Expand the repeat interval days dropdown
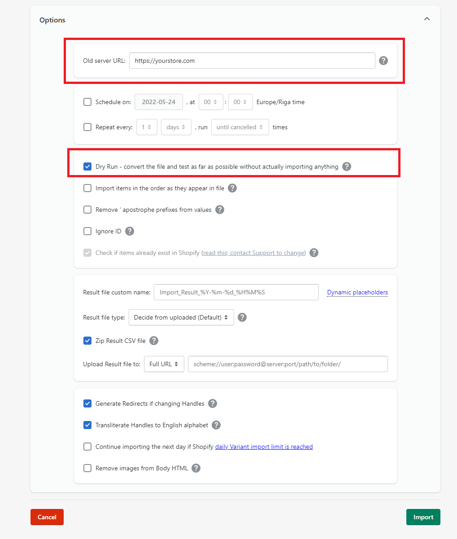The width and height of the screenshot is (457, 539). click(176, 127)
